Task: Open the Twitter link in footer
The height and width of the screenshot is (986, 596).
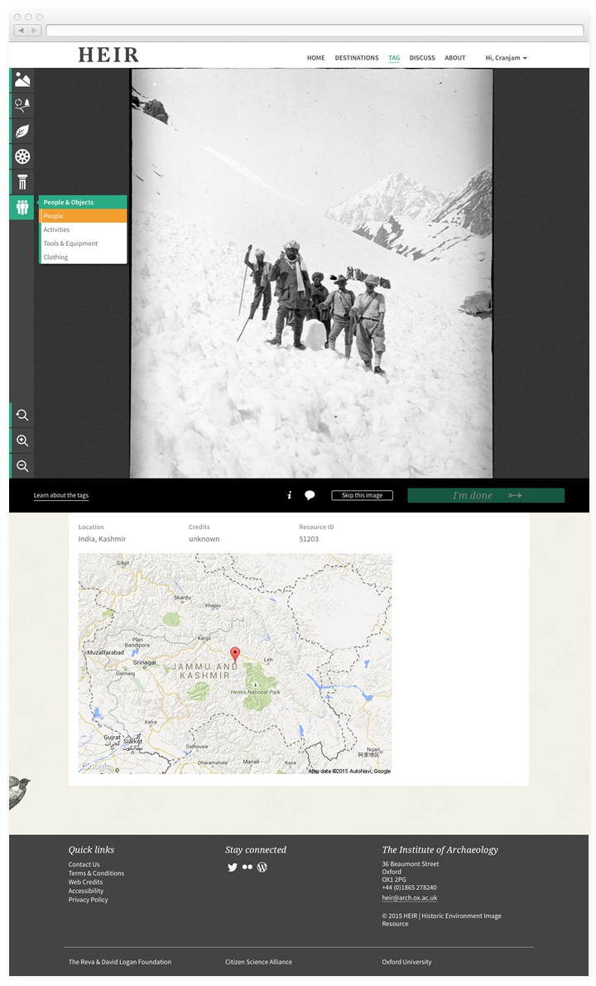Action: click(233, 868)
